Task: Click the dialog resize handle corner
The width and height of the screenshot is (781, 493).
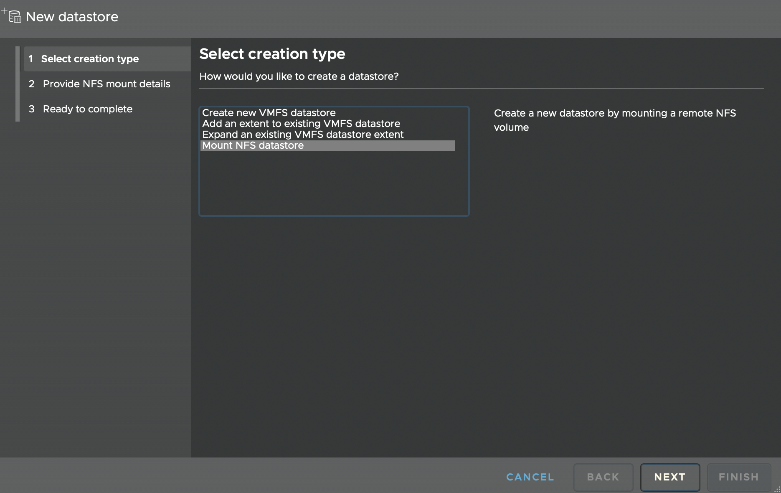Action: point(777,489)
